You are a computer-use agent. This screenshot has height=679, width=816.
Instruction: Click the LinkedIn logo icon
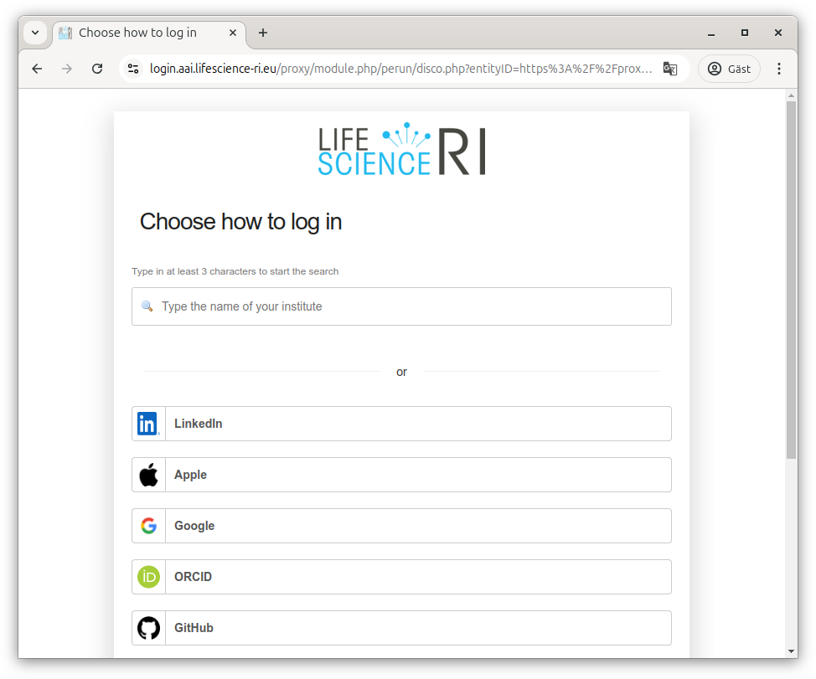pos(148,424)
